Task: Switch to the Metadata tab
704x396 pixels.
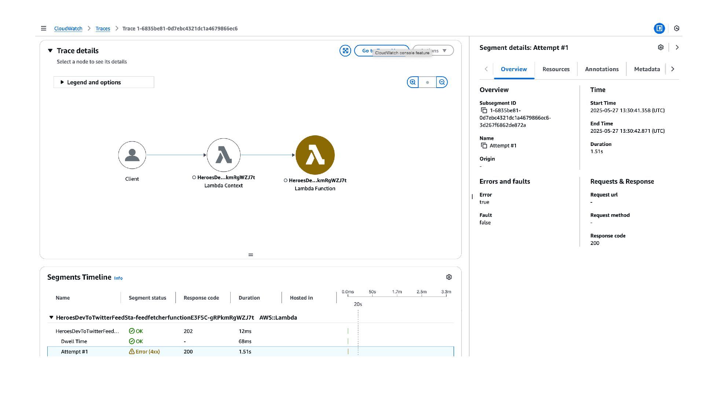Action: click(x=647, y=69)
